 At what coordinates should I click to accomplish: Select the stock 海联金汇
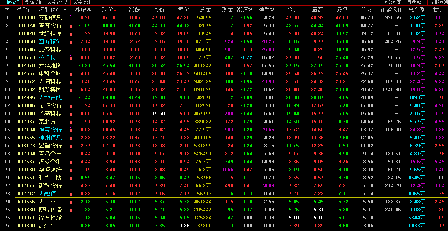tap(50, 162)
